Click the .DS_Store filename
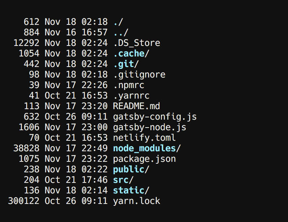 point(136,43)
